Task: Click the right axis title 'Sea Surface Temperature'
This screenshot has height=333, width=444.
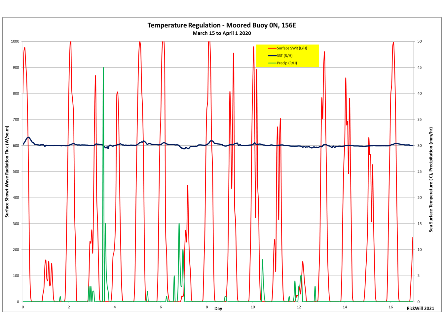Action: pos(431,180)
